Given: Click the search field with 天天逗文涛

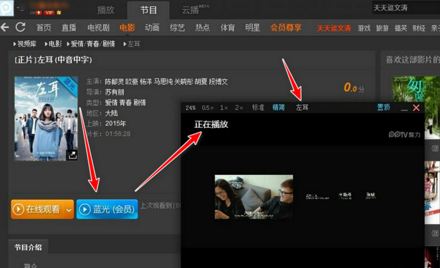Looking at the screenshot, I should click(406, 8).
